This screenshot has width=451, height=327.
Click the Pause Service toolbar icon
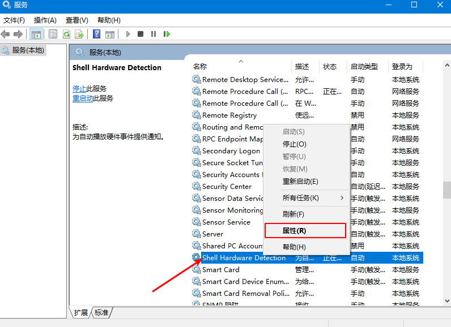tap(154, 34)
